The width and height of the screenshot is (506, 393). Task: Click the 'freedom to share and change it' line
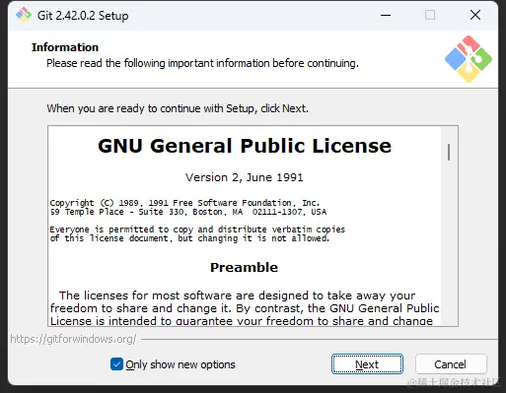(x=245, y=308)
